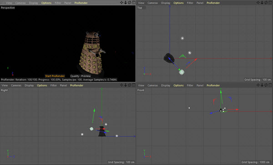
Task: Click the Front viewport zoom (dolly) icon
Action: pos(262,85)
